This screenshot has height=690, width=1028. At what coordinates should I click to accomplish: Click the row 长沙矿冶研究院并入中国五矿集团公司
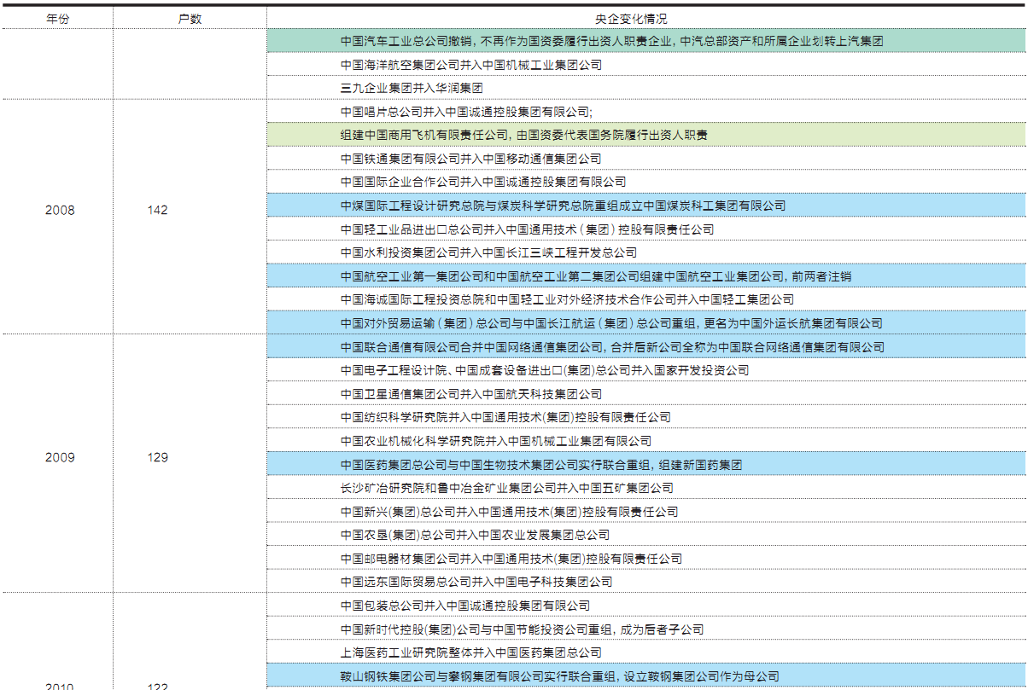(645, 487)
